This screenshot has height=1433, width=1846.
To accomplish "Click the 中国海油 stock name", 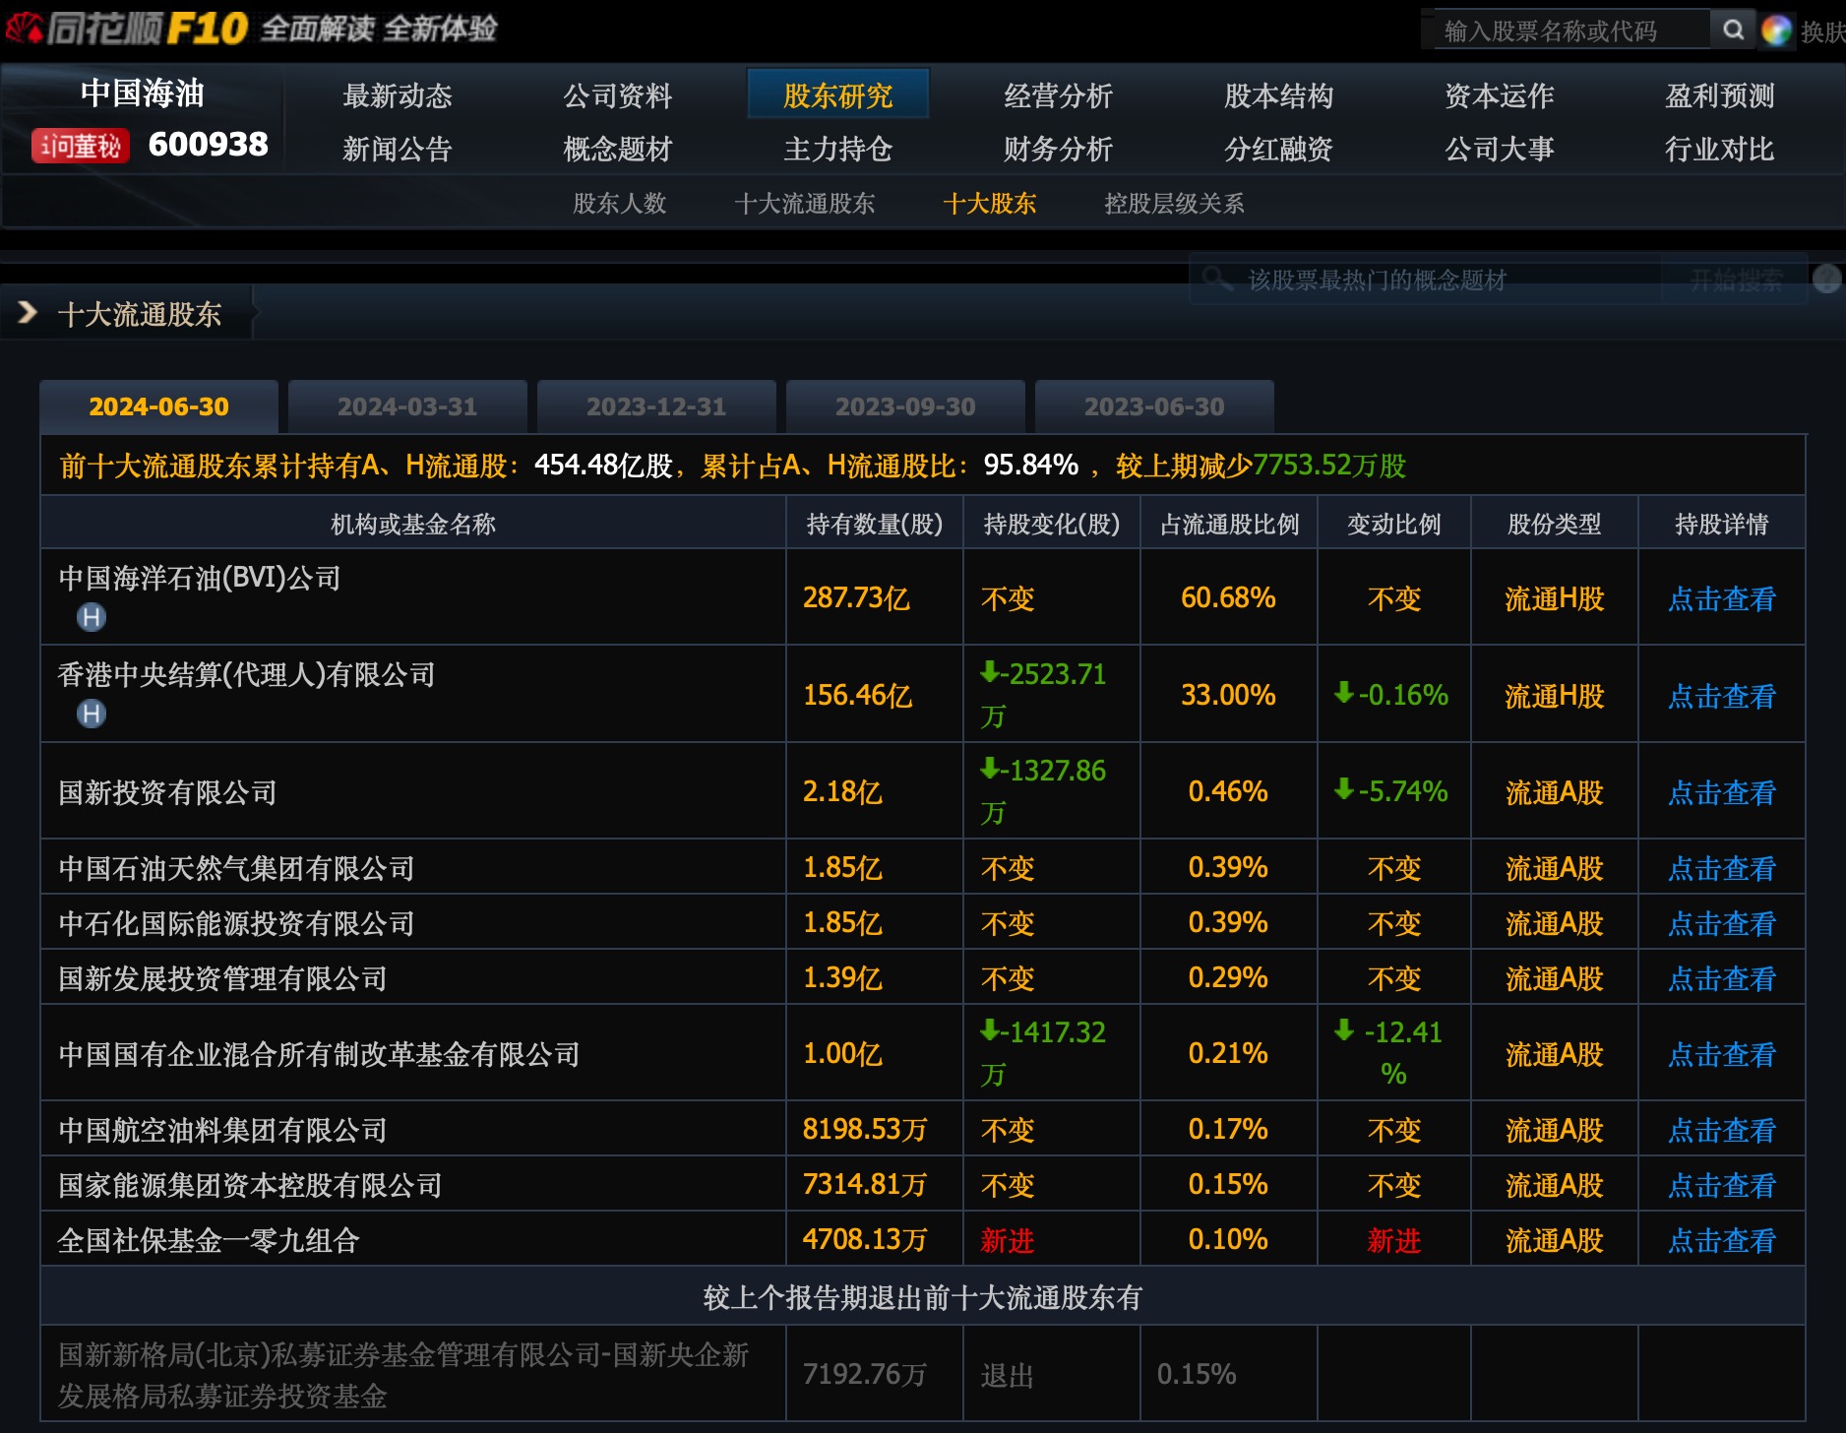I will [142, 93].
